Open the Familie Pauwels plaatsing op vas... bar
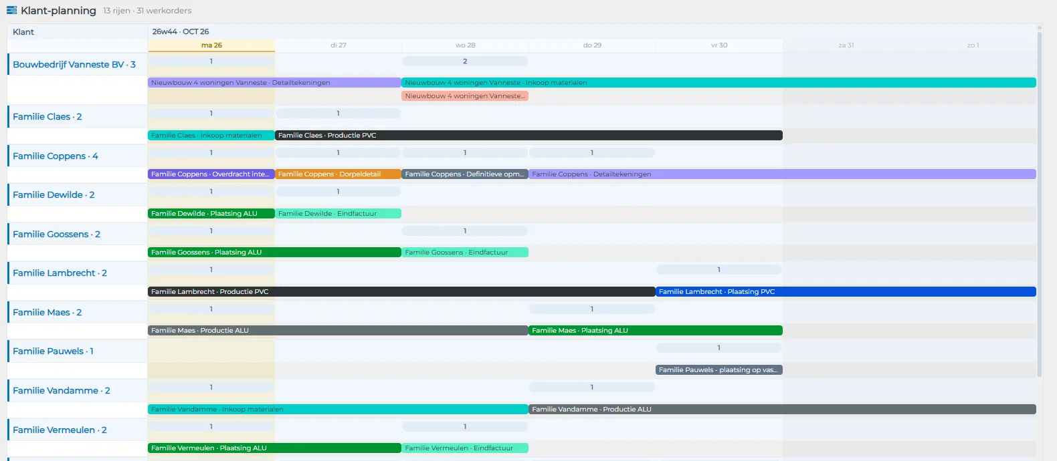This screenshot has width=1057, height=461. pos(719,370)
